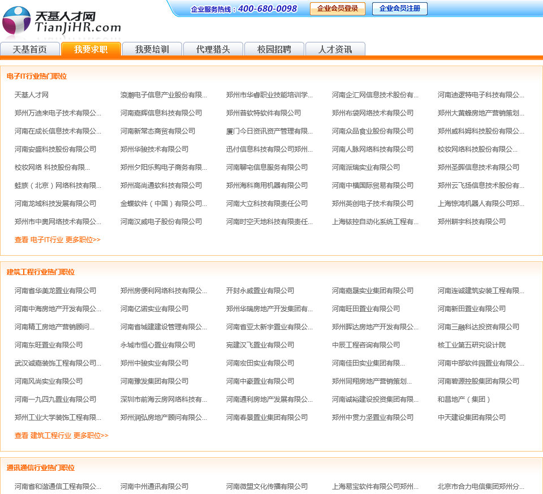Click 河南风尚实业有限公司

(x=49, y=381)
